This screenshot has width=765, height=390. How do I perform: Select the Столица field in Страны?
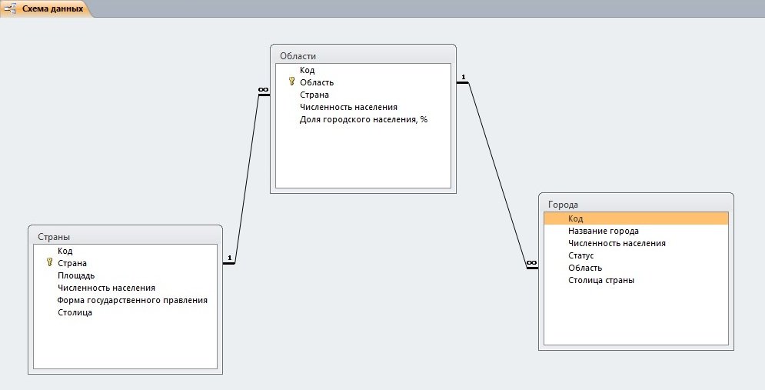75,312
